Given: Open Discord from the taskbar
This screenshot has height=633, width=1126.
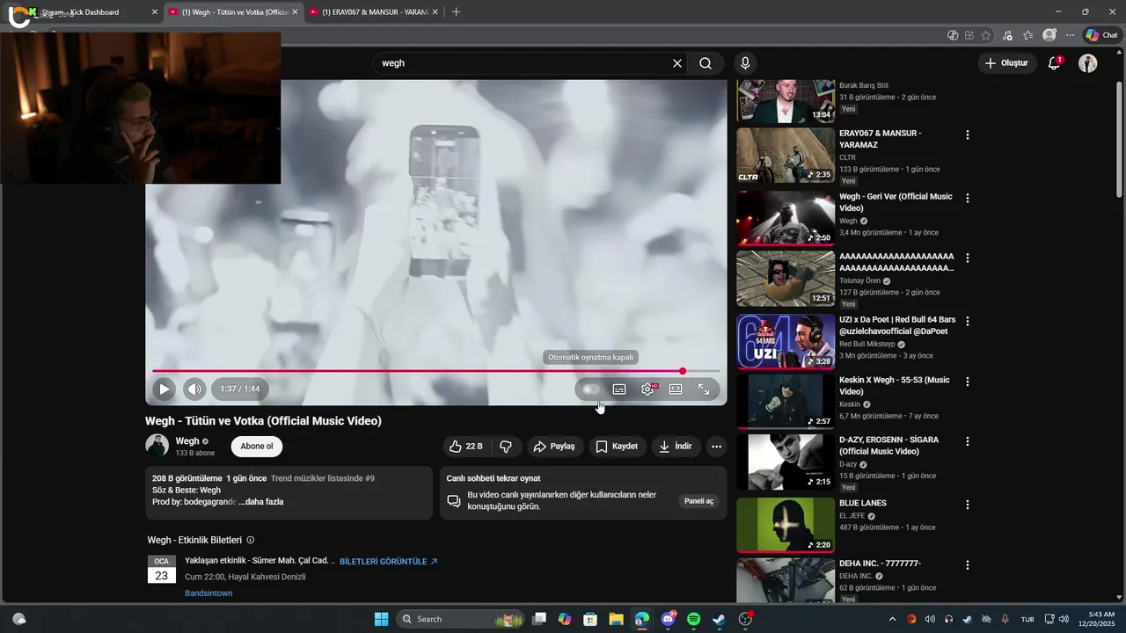Looking at the screenshot, I should tap(668, 619).
